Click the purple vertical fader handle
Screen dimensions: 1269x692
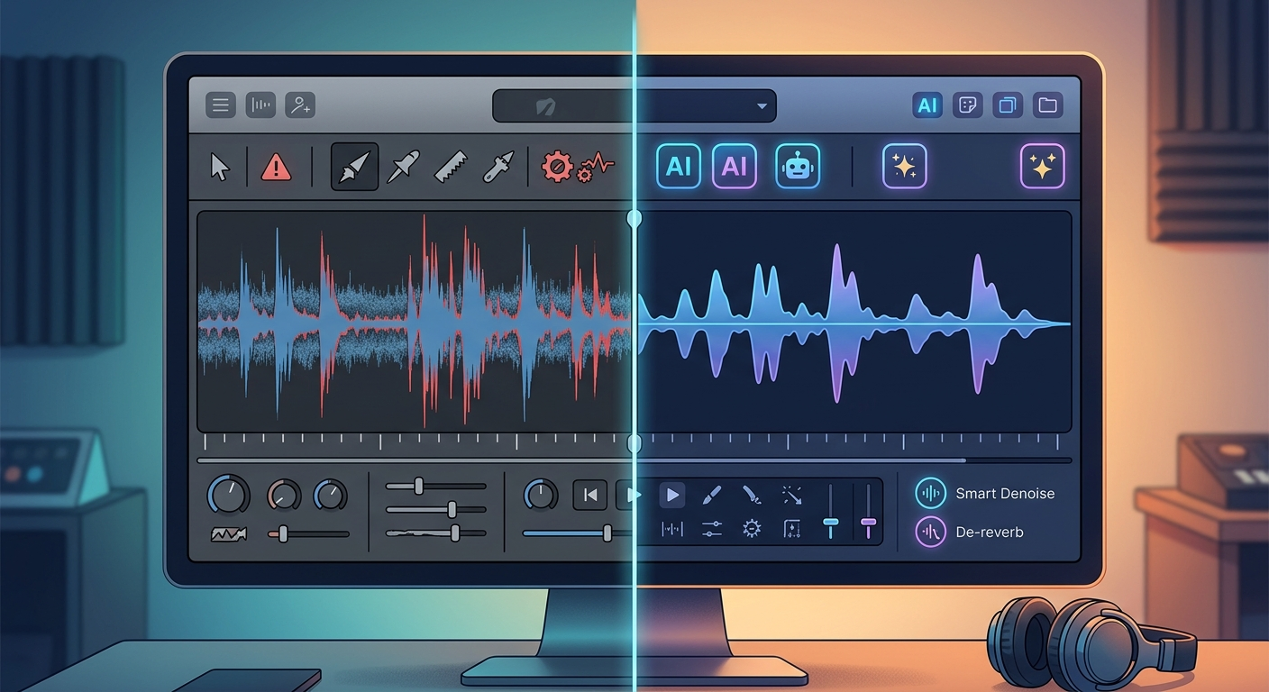pos(869,523)
